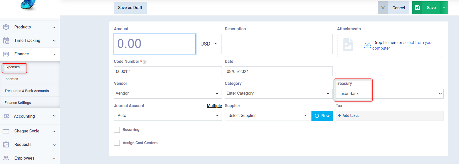Viewport: 459px width, 164px height.
Task: Enable the Assign Cost Centers checkbox
Action: pos(117,143)
